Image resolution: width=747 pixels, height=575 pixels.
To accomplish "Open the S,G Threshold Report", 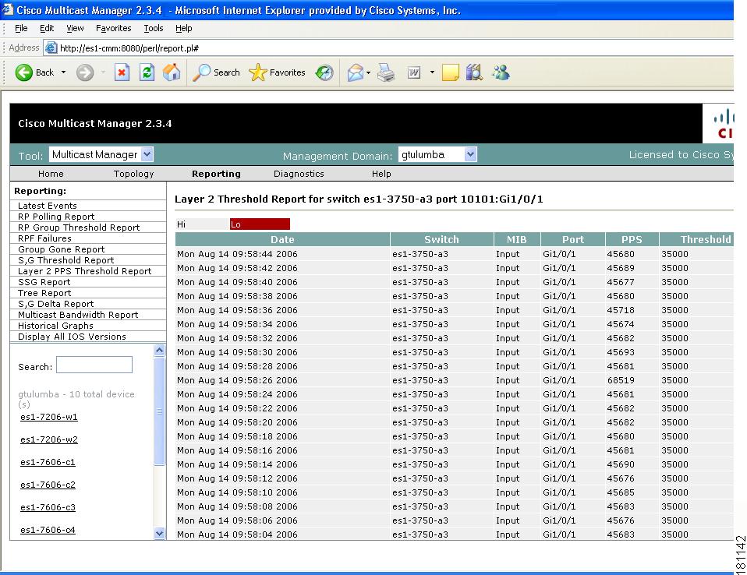I will [x=65, y=260].
